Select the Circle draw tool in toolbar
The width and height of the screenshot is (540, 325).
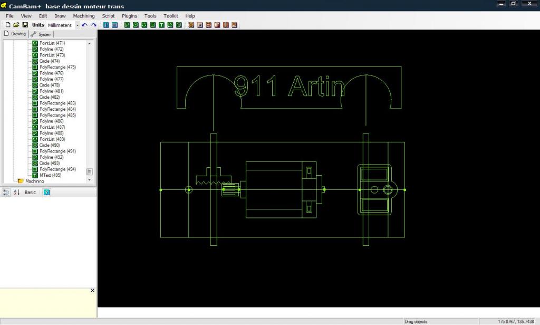tap(136, 25)
